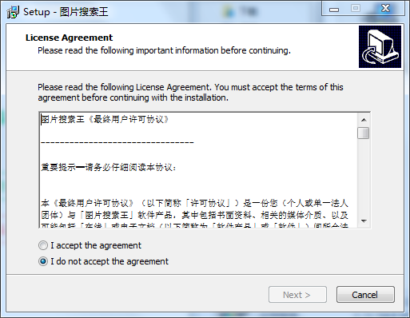Click the disabled maximize button
Screen dimensions: 410x318
point(356,9)
